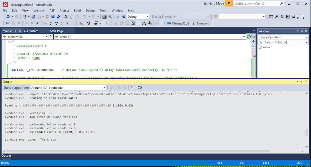
Task: Save the current file with the floppy icon
Action: [x=53, y=17]
